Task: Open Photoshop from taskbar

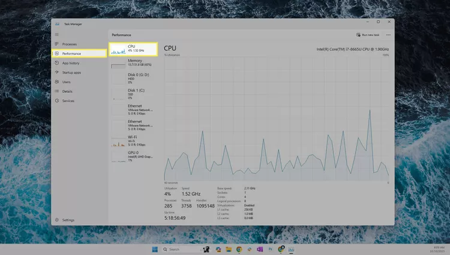Action: coord(270,249)
